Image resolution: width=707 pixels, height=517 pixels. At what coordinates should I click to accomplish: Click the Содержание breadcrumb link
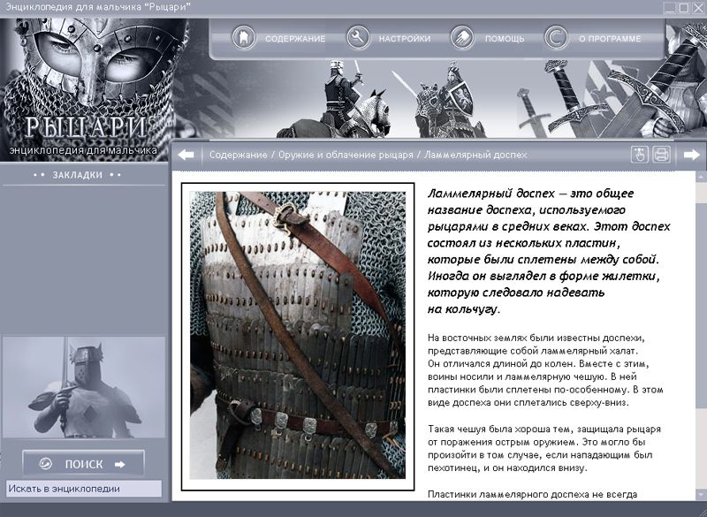pyautogui.click(x=238, y=155)
